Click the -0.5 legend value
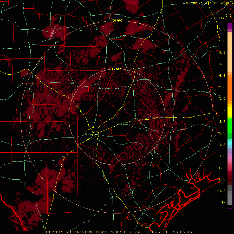The height and width of the screenshot is (234, 234). click(221, 179)
